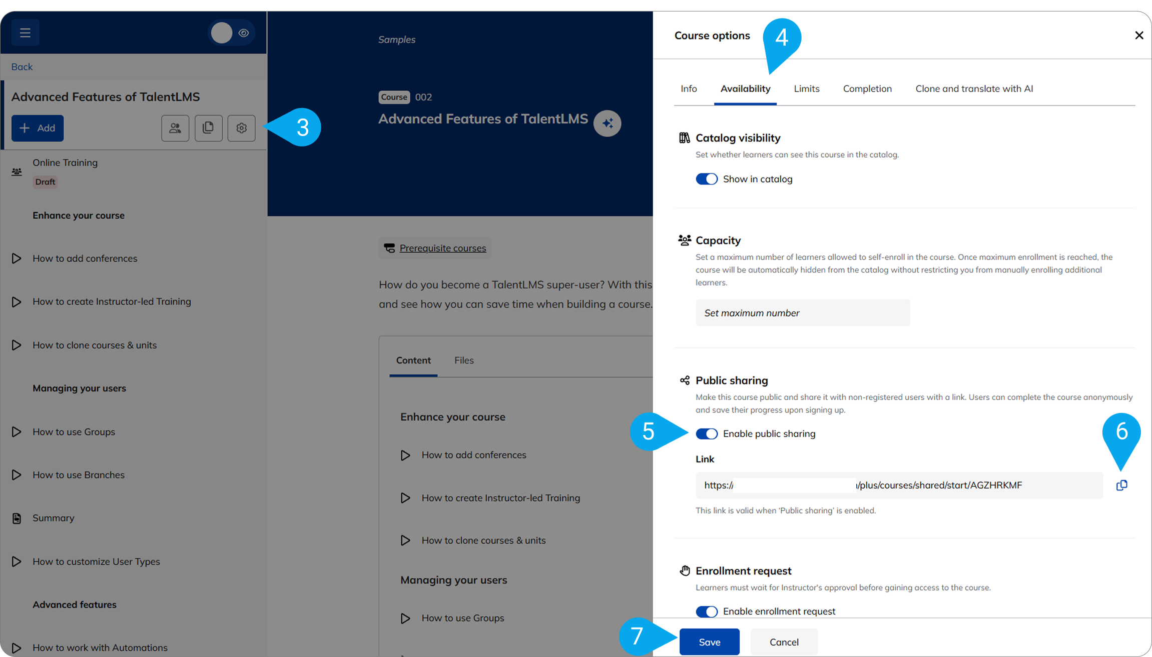Open How to customize User Types unit
The image size is (1152, 657).
(x=96, y=561)
